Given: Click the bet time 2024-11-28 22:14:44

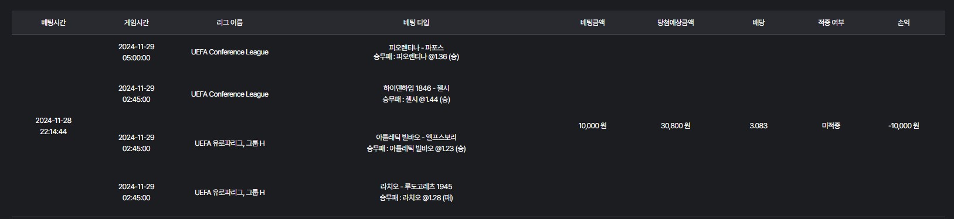Looking at the screenshot, I should pyautogui.click(x=53, y=126).
